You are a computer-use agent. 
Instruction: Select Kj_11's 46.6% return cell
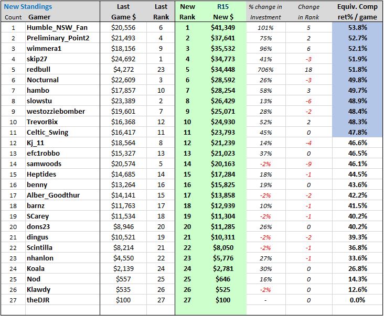pos(357,143)
